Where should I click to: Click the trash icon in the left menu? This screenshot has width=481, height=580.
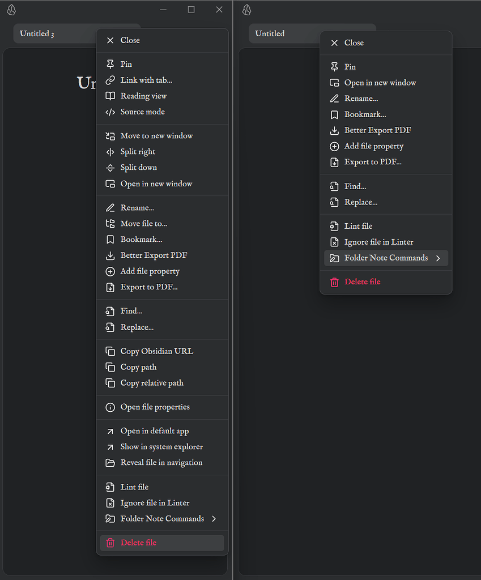(110, 543)
